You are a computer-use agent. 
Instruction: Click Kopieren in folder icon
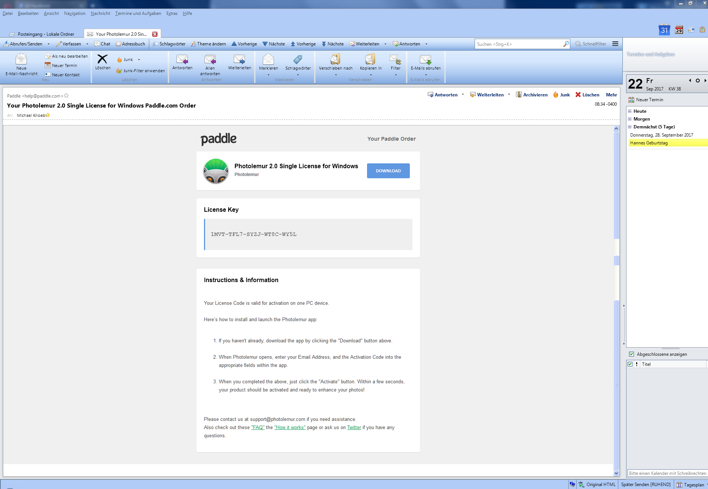click(370, 59)
